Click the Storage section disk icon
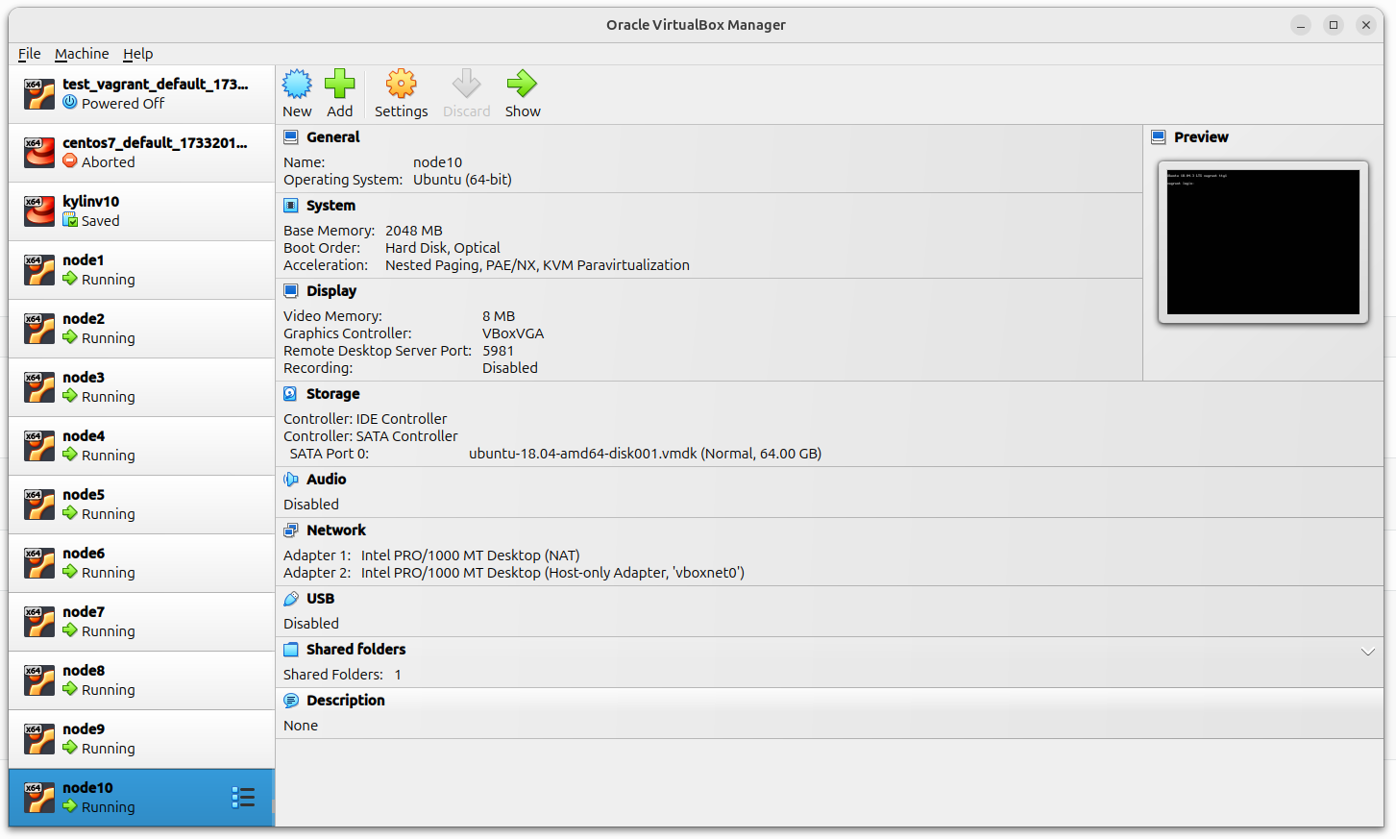 pyautogui.click(x=291, y=394)
